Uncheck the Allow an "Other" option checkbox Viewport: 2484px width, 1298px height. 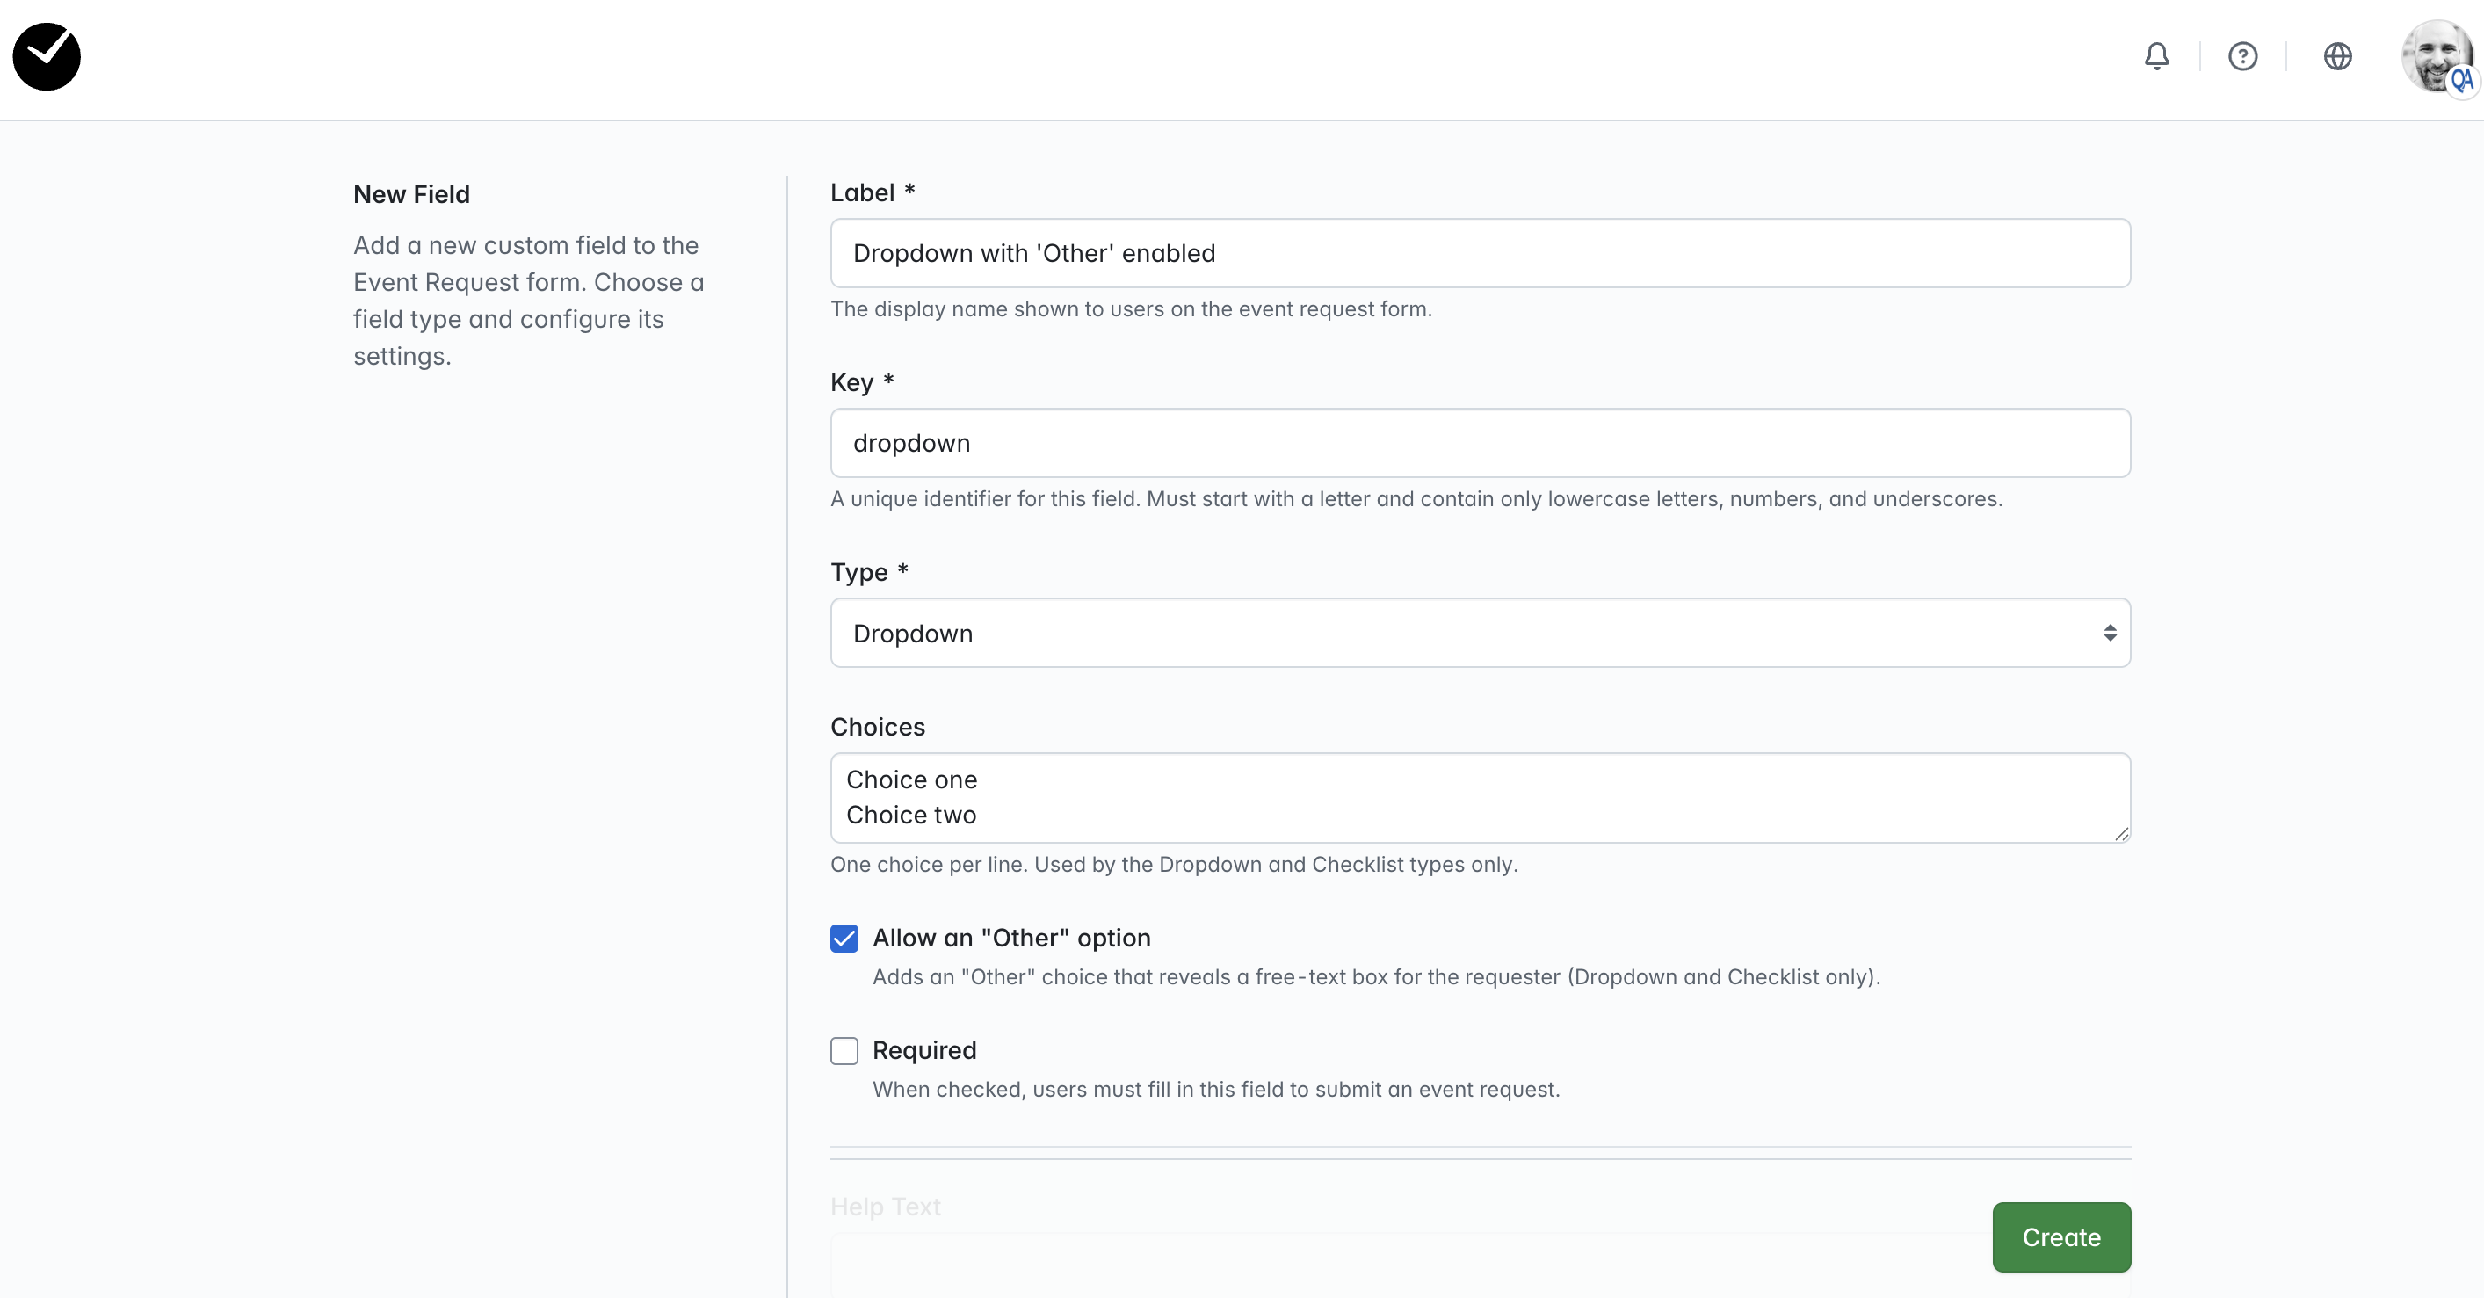click(x=844, y=939)
